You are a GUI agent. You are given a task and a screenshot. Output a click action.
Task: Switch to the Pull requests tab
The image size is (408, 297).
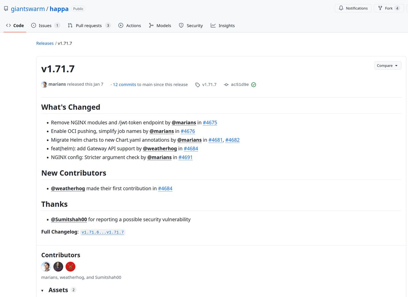[x=89, y=25]
